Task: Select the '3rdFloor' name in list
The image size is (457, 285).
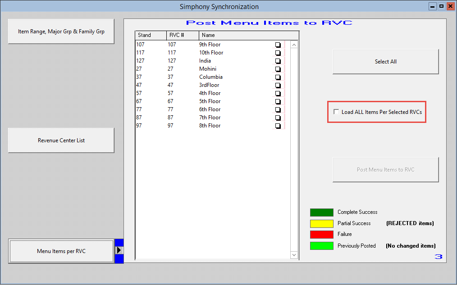Action: coord(209,85)
